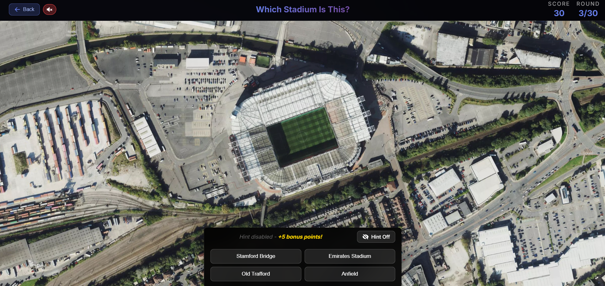Click the SCORE heading label
The image size is (605, 286).
point(559,4)
